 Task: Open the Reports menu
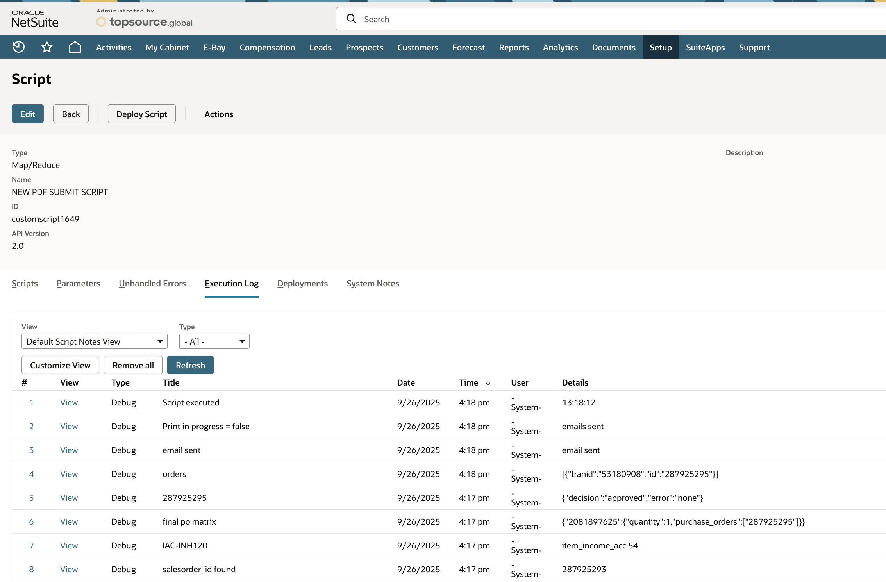(514, 47)
